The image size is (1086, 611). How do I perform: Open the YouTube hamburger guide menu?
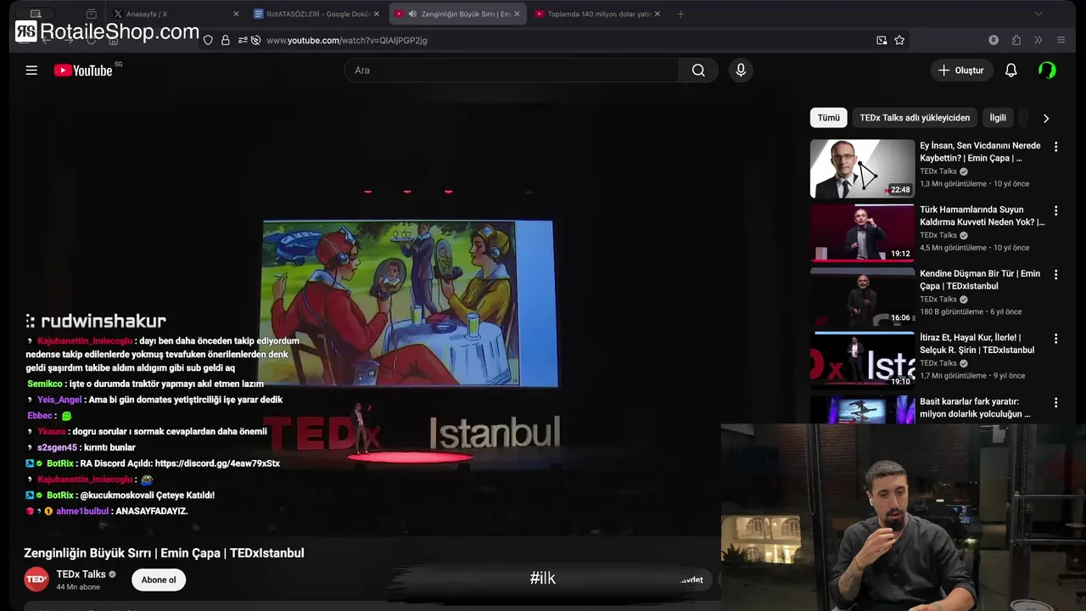tap(31, 70)
